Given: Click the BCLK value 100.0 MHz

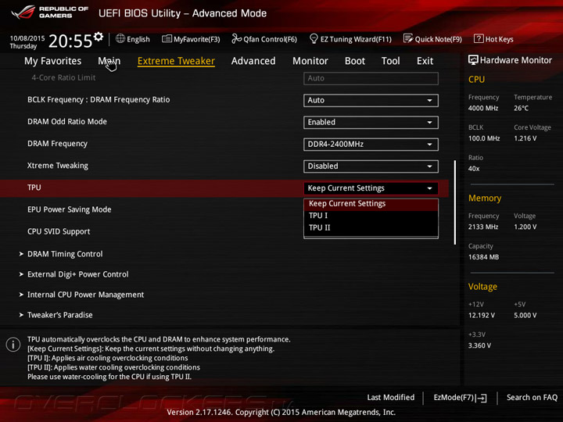Looking at the screenshot, I should pos(484,138).
